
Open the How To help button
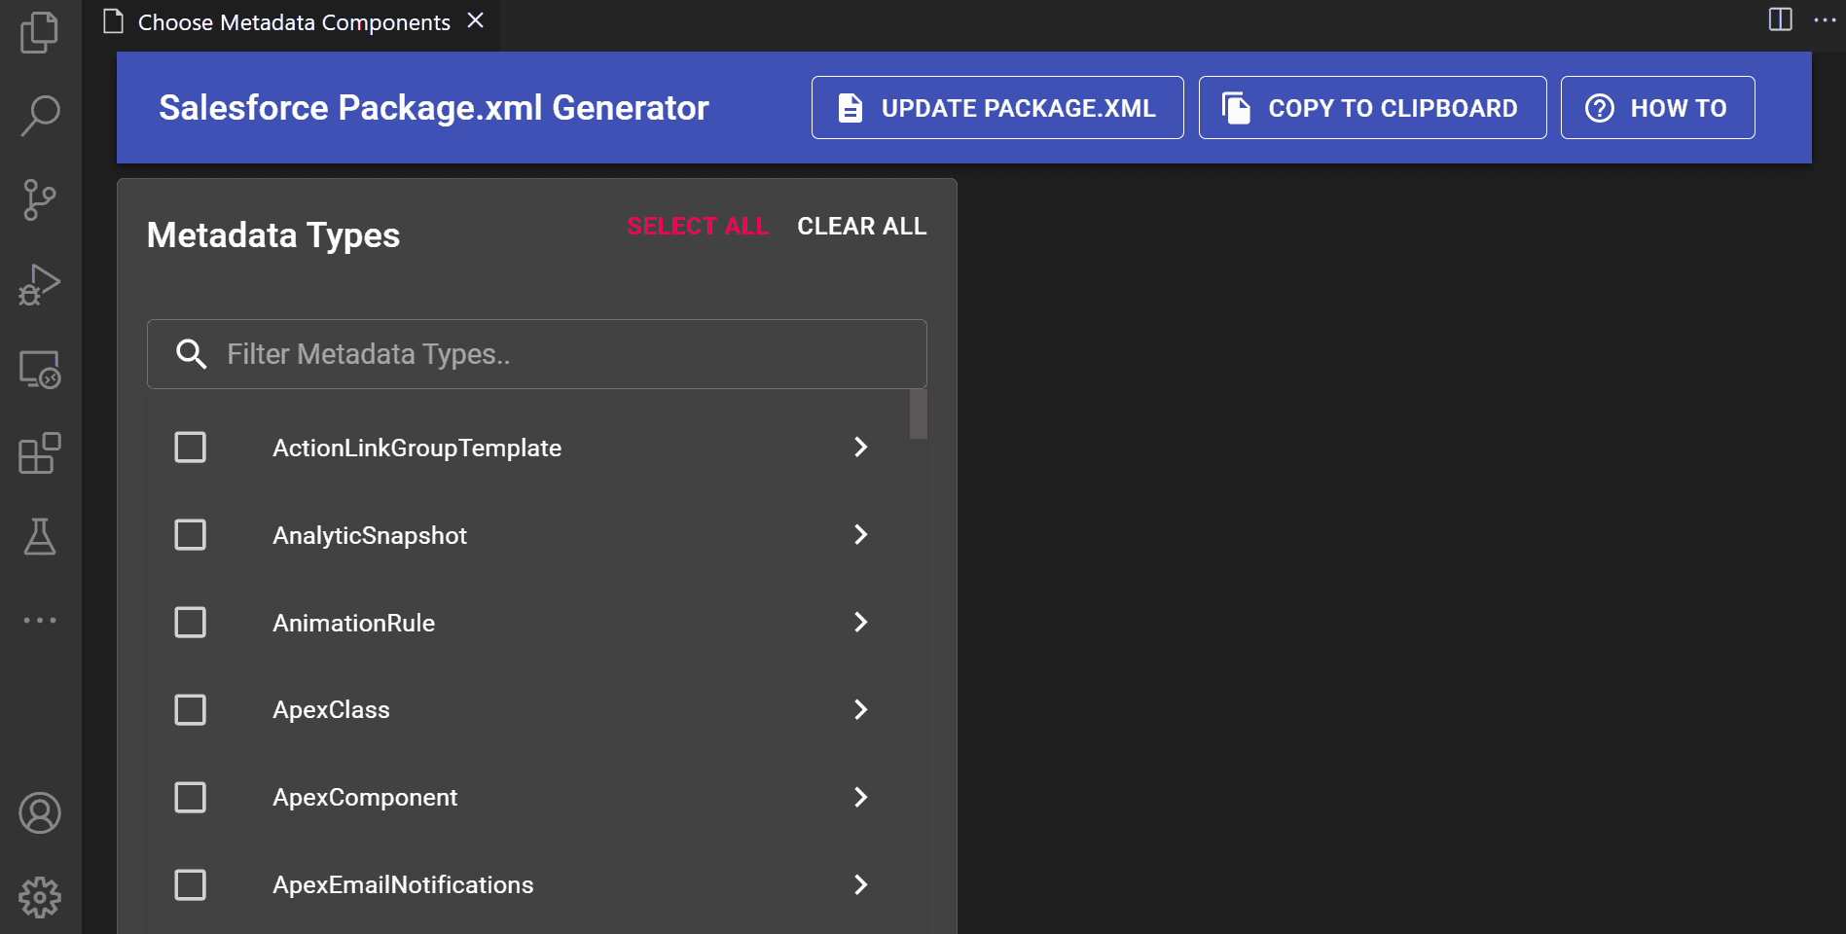1657,108
